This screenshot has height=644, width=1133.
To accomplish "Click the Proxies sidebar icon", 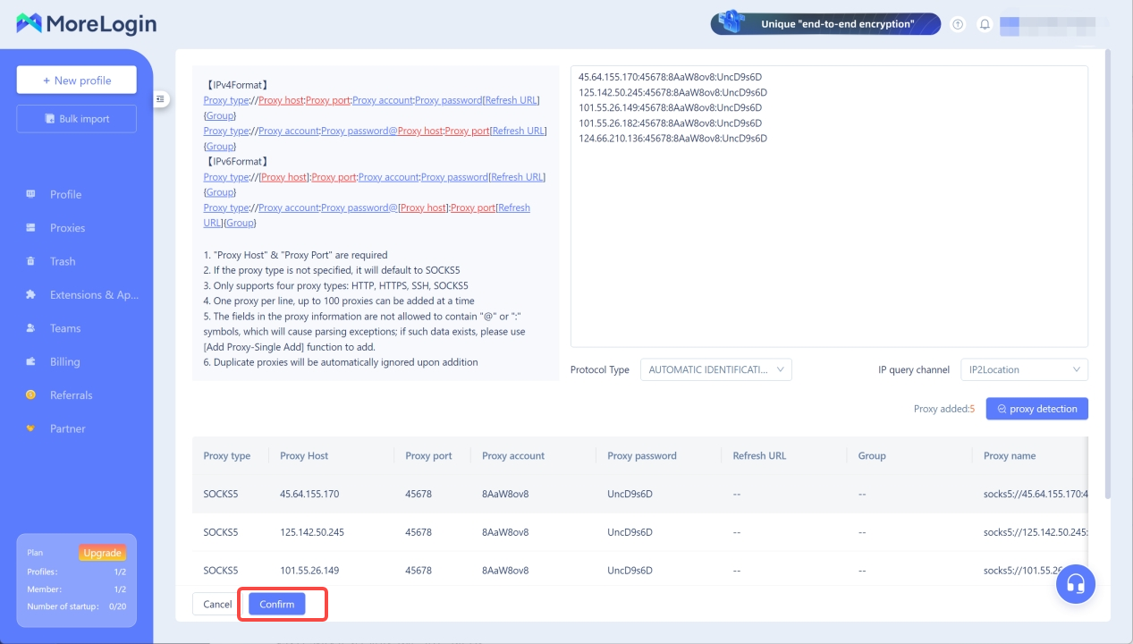I will click(31, 228).
